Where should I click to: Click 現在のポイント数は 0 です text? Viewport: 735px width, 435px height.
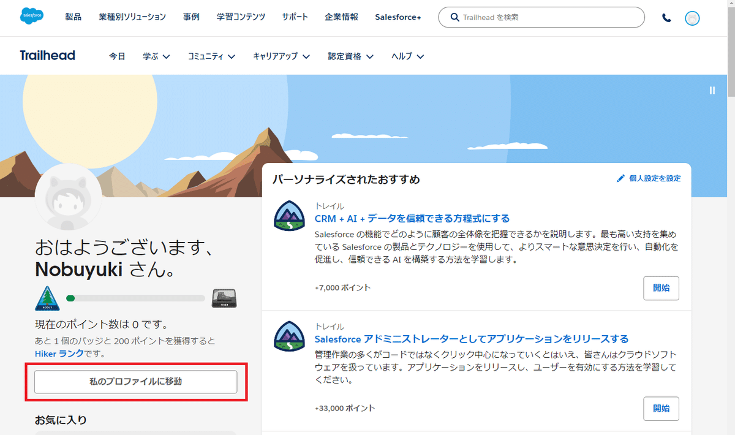[102, 324]
